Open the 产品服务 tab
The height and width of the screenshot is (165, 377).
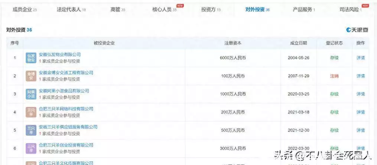point(304,10)
